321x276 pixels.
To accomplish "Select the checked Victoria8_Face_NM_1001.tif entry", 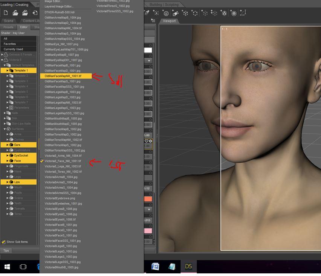I will [63, 161].
